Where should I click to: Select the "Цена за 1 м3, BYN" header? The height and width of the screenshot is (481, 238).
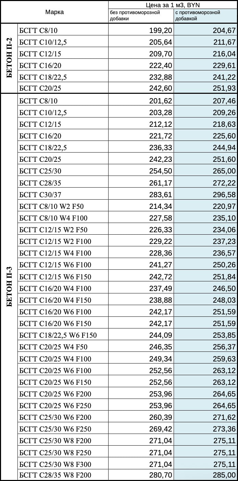click(x=173, y=4)
